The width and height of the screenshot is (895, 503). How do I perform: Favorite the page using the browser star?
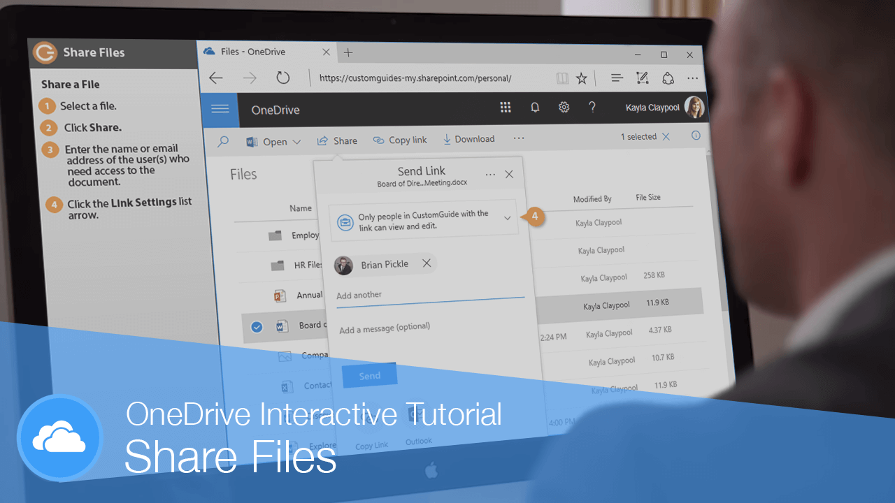click(581, 78)
